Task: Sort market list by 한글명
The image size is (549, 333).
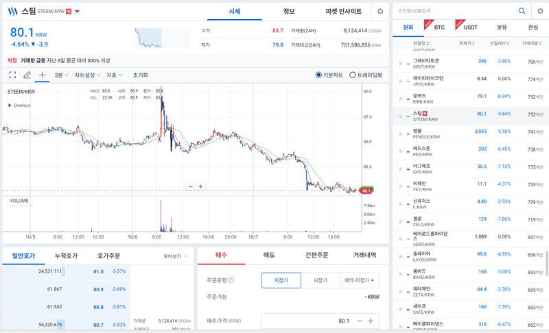Action: click(x=421, y=43)
